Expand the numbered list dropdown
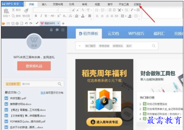Viewport: 184px width, 130px height. (106, 10)
